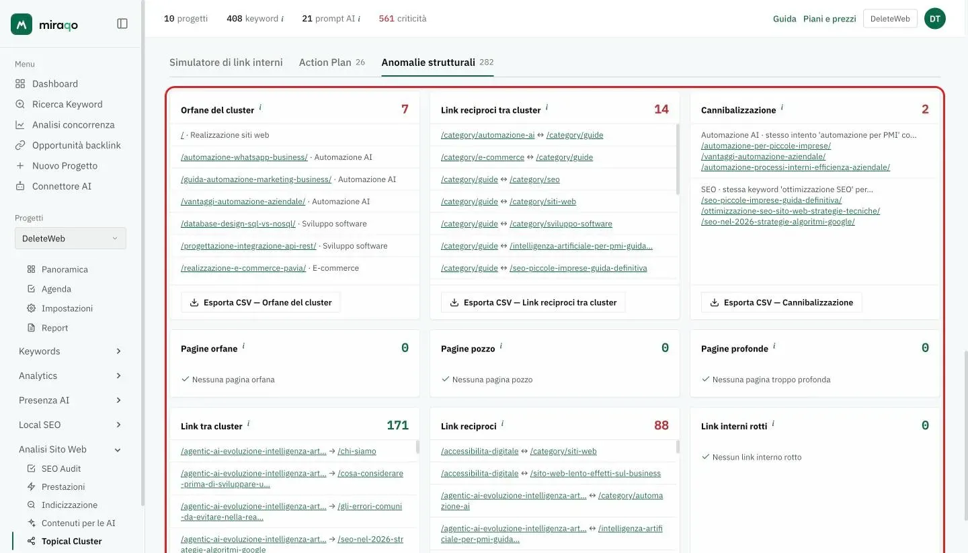This screenshot has width=968, height=553.
Task: Open DT user avatar menu
Action: (x=935, y=19)
